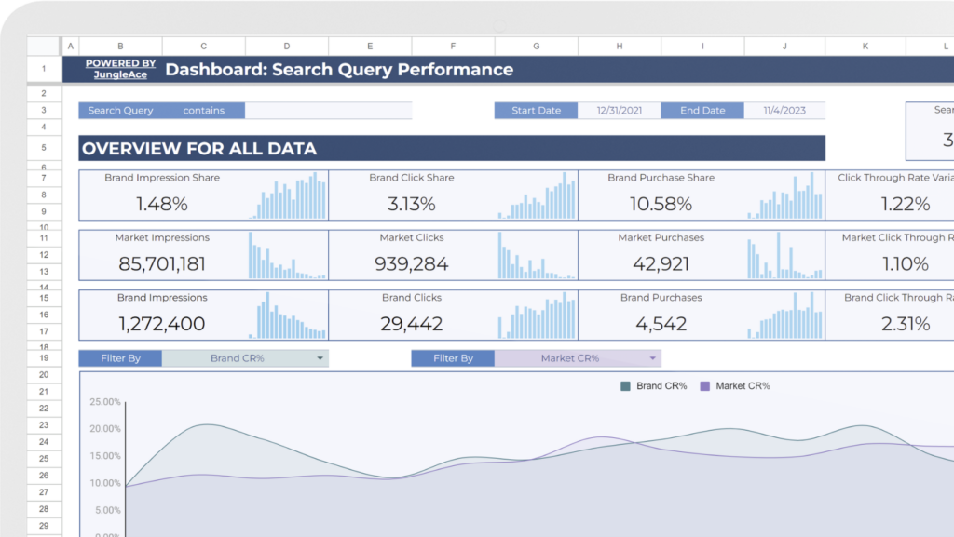
Task: Open the POWERED BY JungleAce link
Action: pyautogui.click(x=120, y=69)
